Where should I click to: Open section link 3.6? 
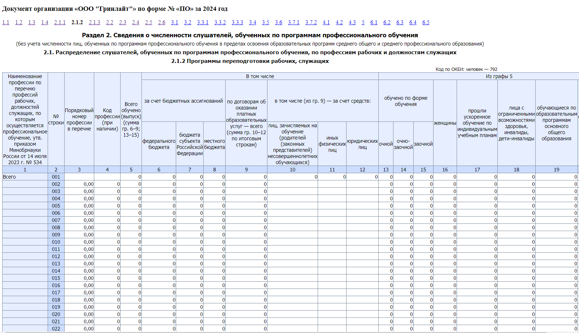click(279, 22)
